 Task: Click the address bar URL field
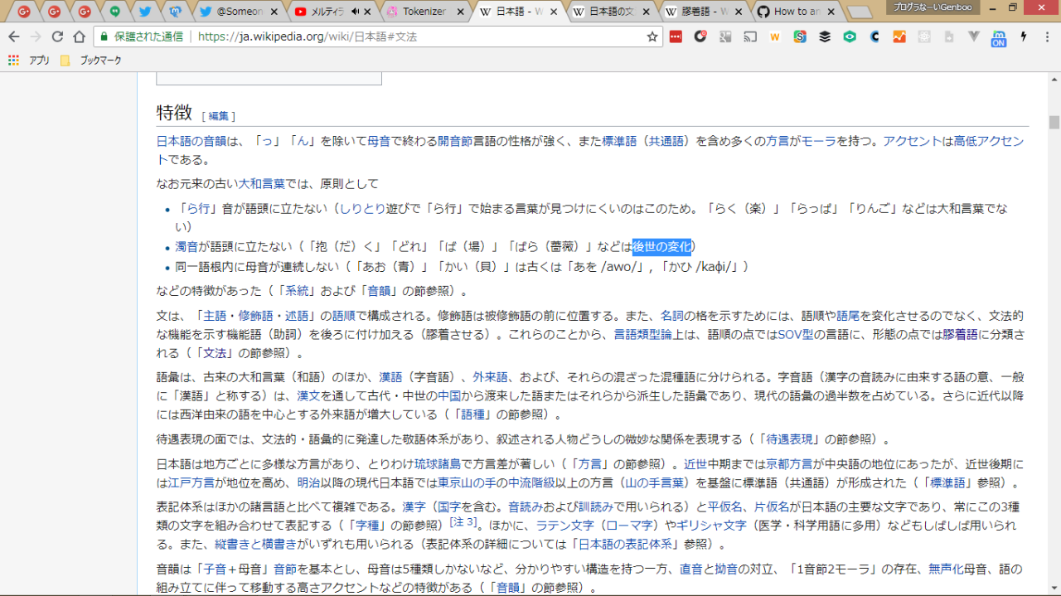coord(414,36)
